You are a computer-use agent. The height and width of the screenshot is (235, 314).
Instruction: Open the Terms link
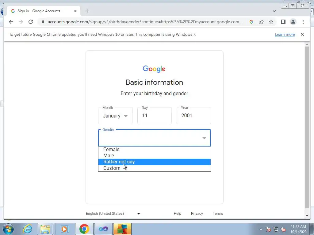[x=218, y=213]
